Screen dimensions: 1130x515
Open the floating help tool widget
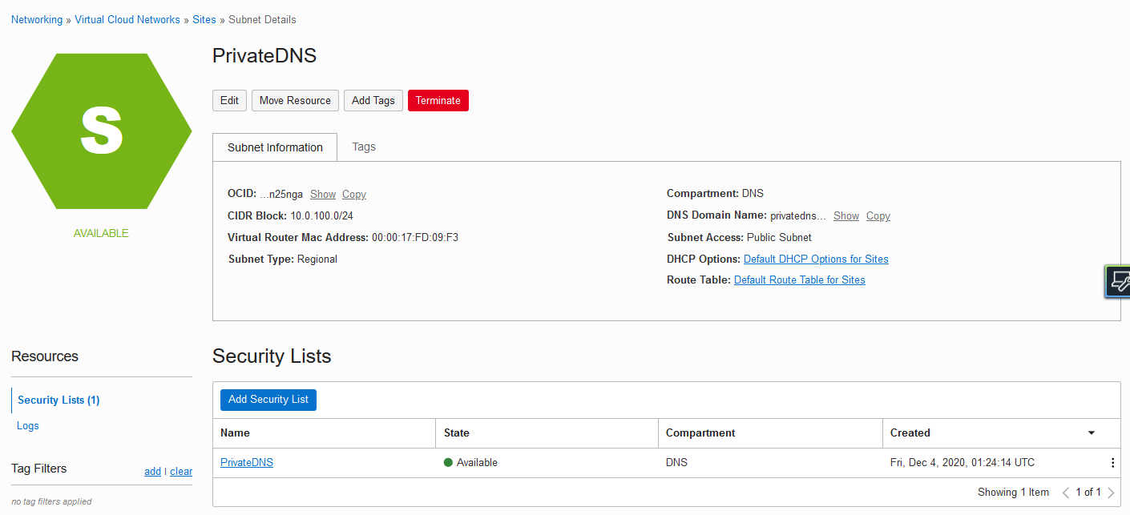(1118, 282)
